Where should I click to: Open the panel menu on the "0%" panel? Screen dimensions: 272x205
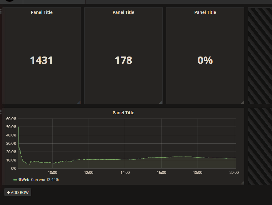(x=205, y=12)
